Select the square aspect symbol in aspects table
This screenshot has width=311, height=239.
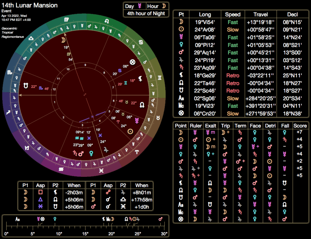[40, 192]
